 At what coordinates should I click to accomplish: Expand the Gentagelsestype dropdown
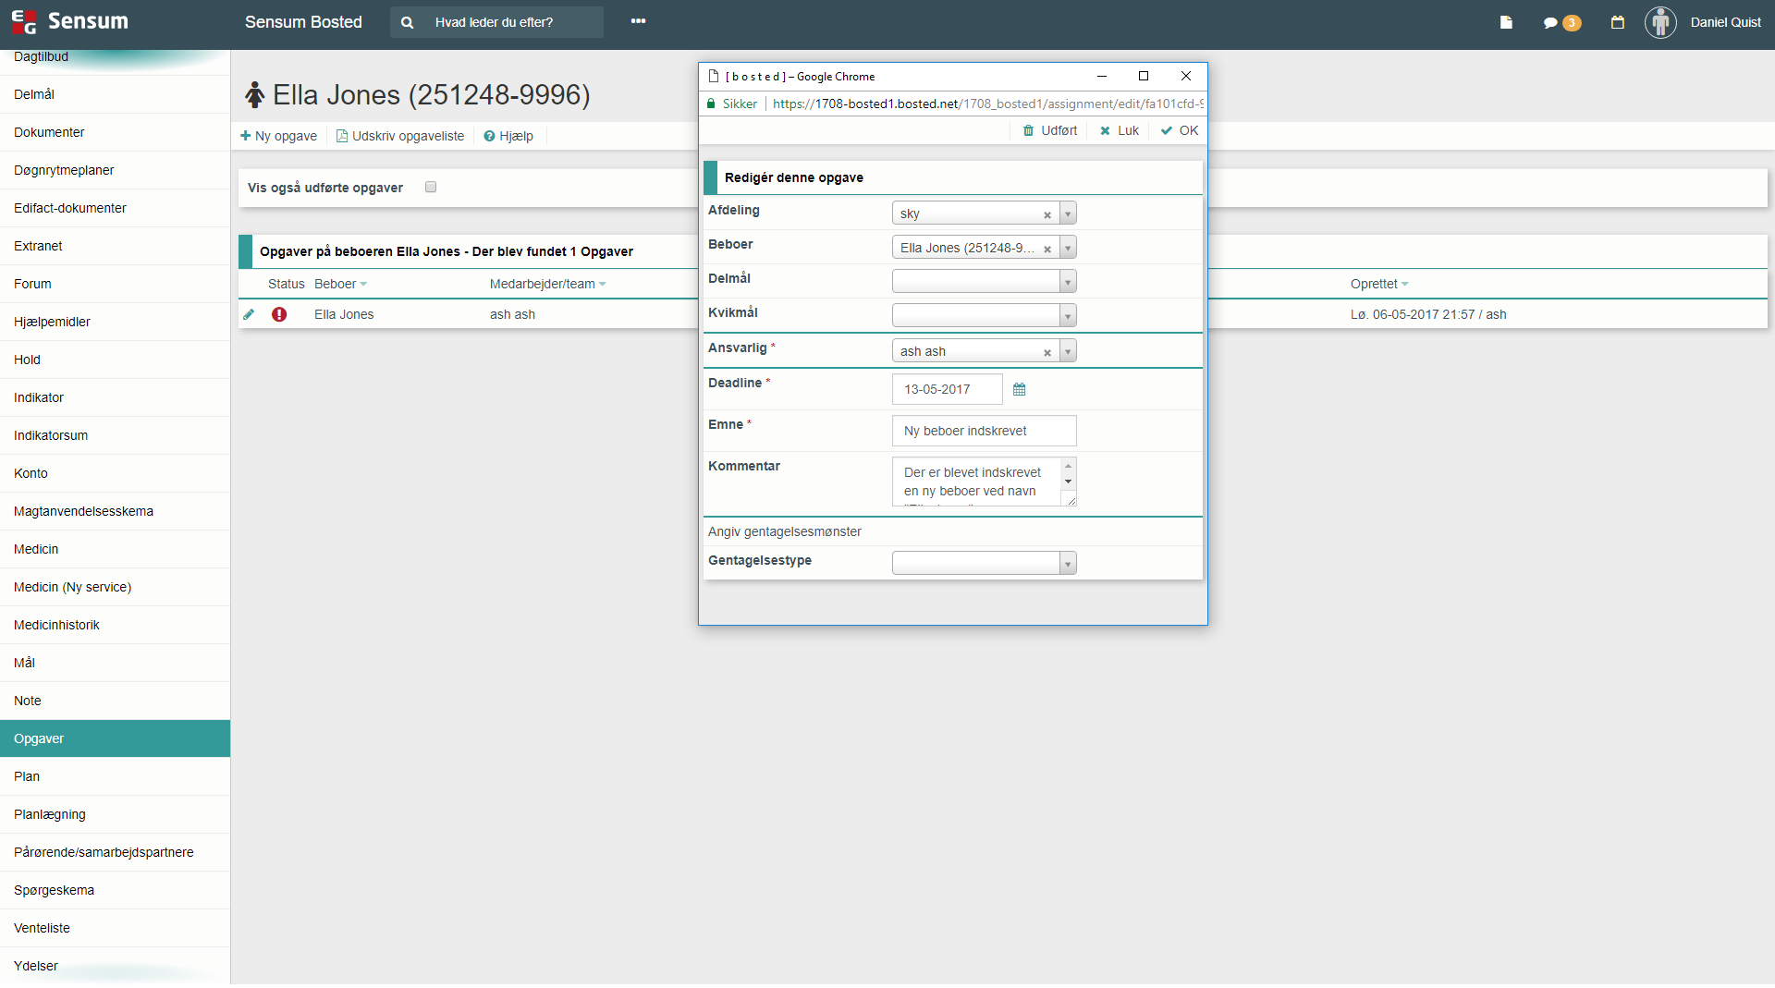[1068, 563]
